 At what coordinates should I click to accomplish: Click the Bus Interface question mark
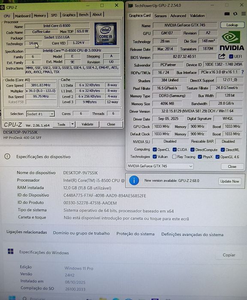tap(243, 72)
